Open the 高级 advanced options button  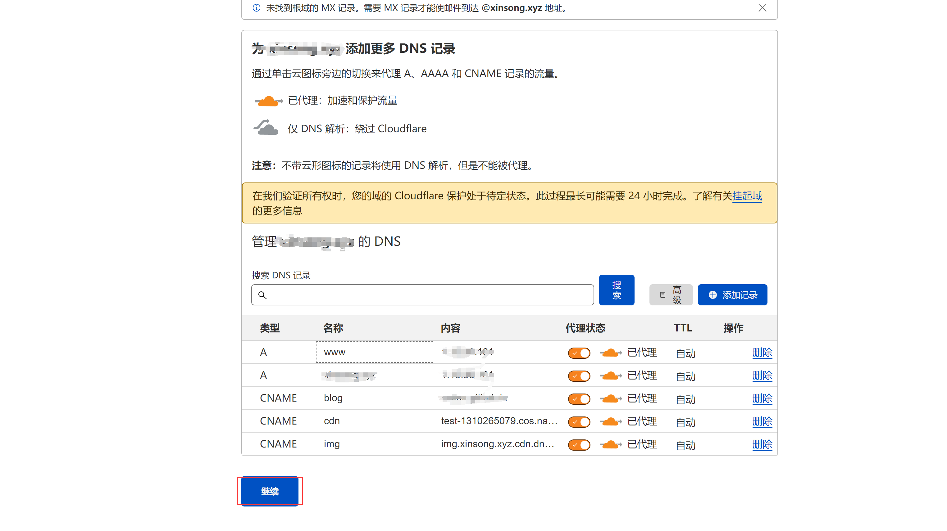[x=671, y=295]
